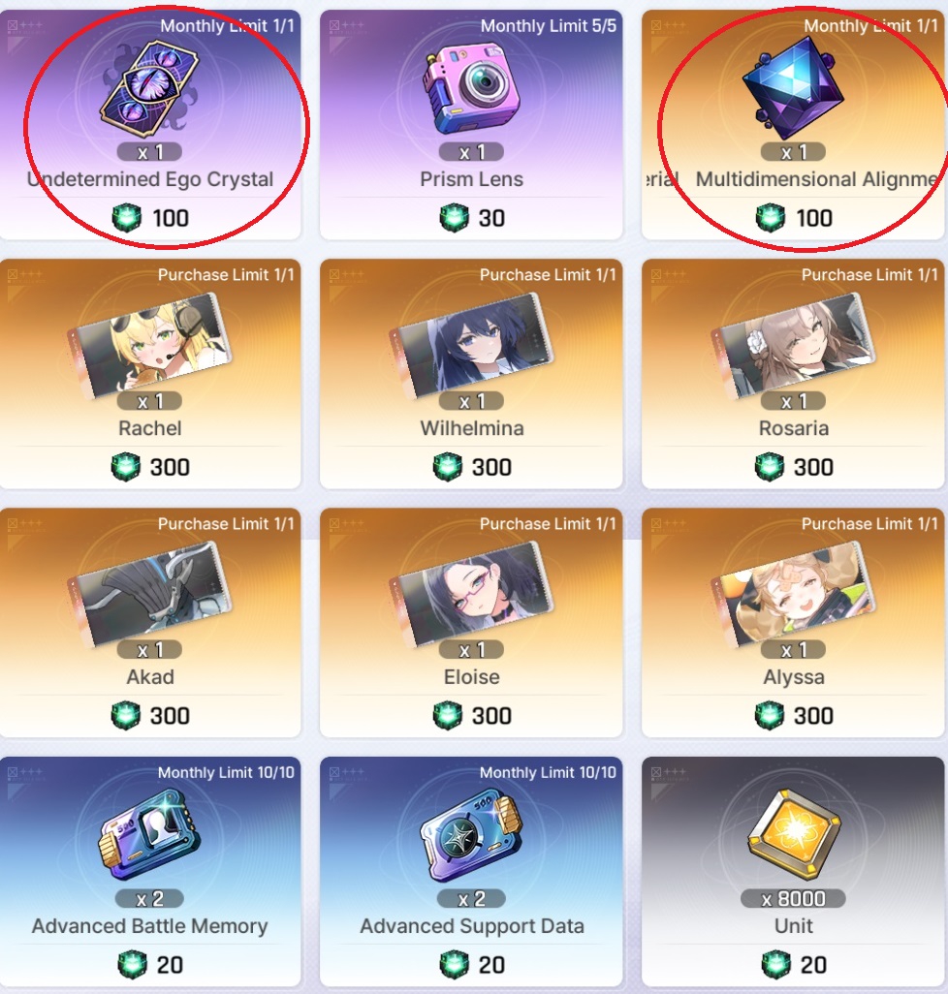948x994 pixels.
Task: Click the pink Prism Lens camera icon
Action: (471, 87)
